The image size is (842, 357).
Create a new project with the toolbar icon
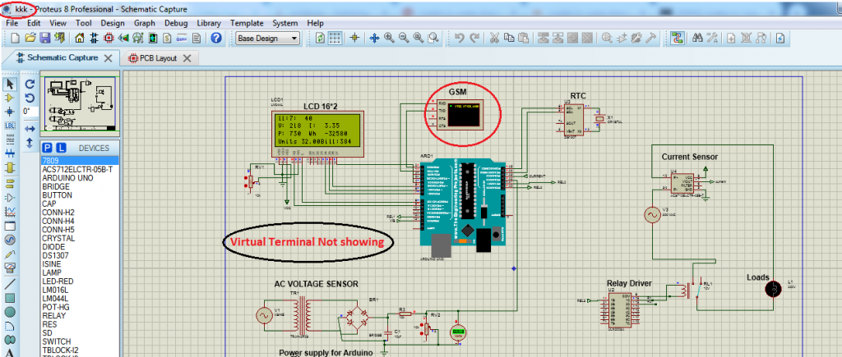[15, 38]
